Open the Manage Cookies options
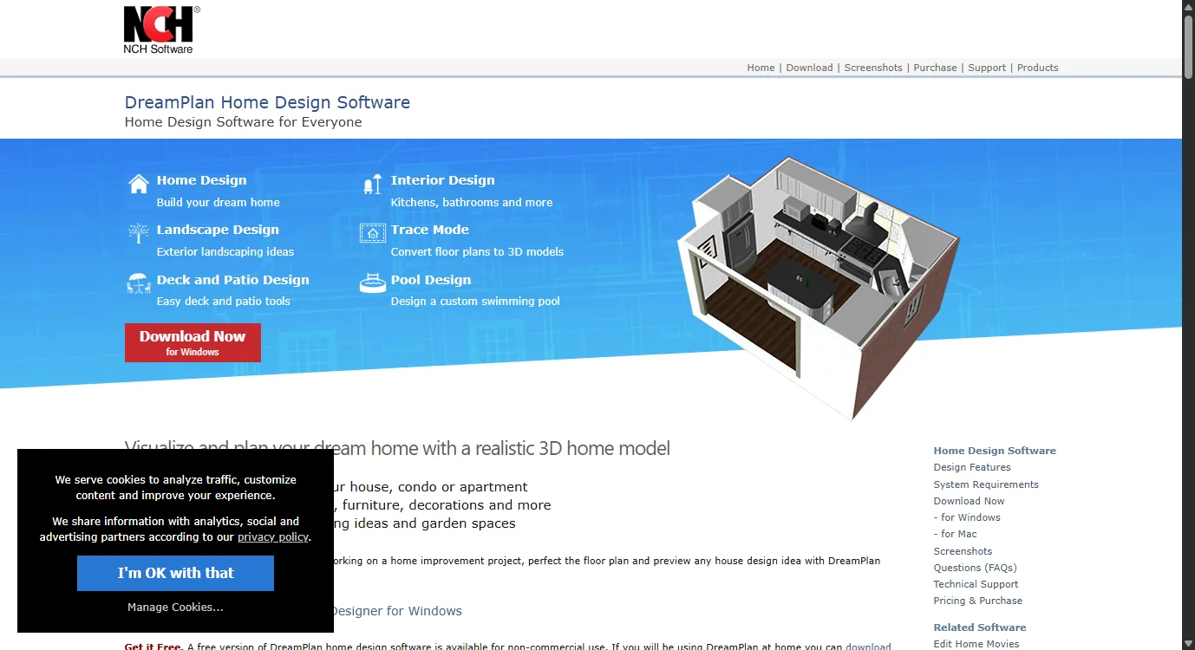 tap(175, 608)
